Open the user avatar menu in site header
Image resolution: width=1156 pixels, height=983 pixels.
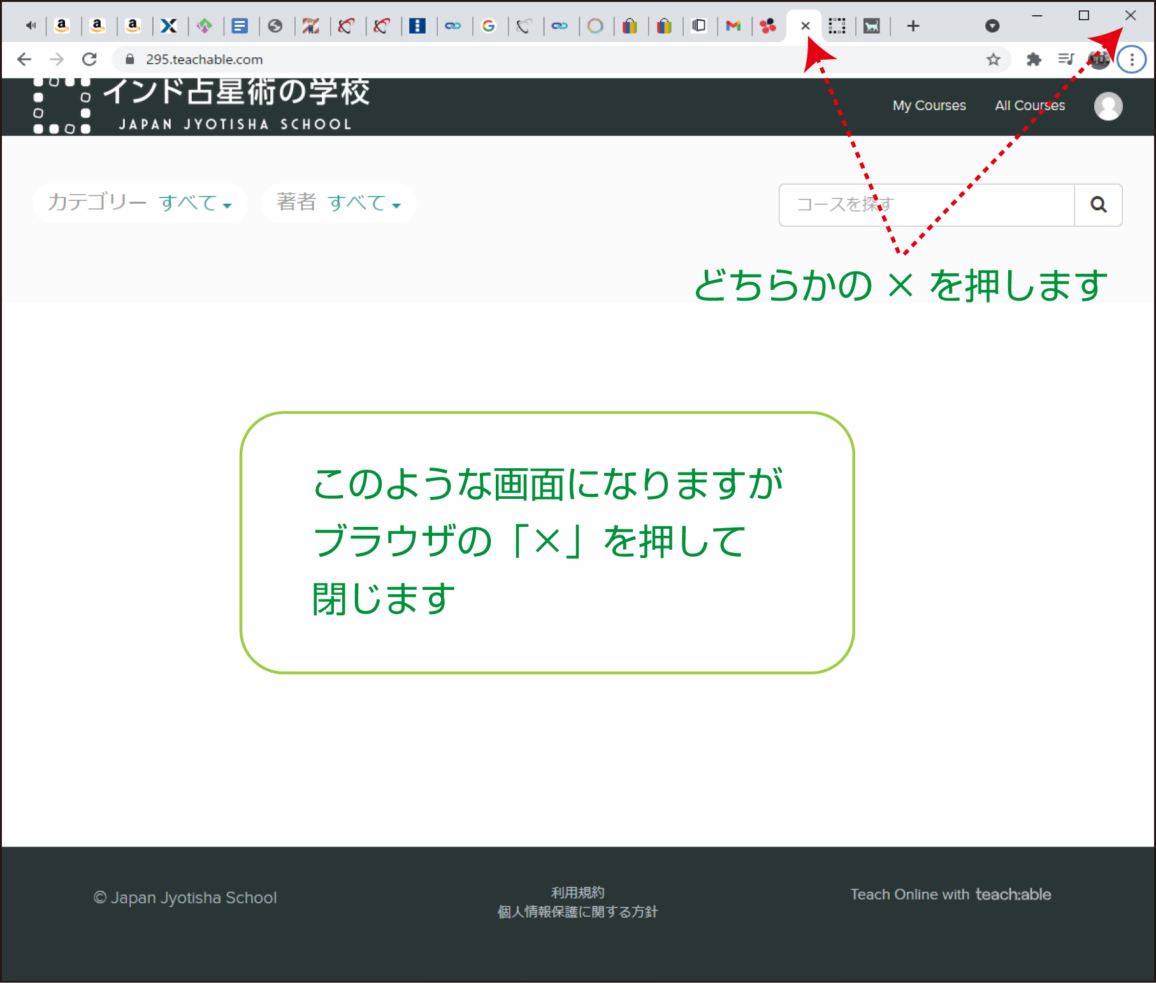coord(1108,106)
